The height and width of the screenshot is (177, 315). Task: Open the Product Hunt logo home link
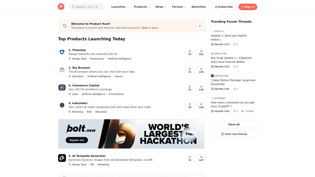tap(61, 7)
